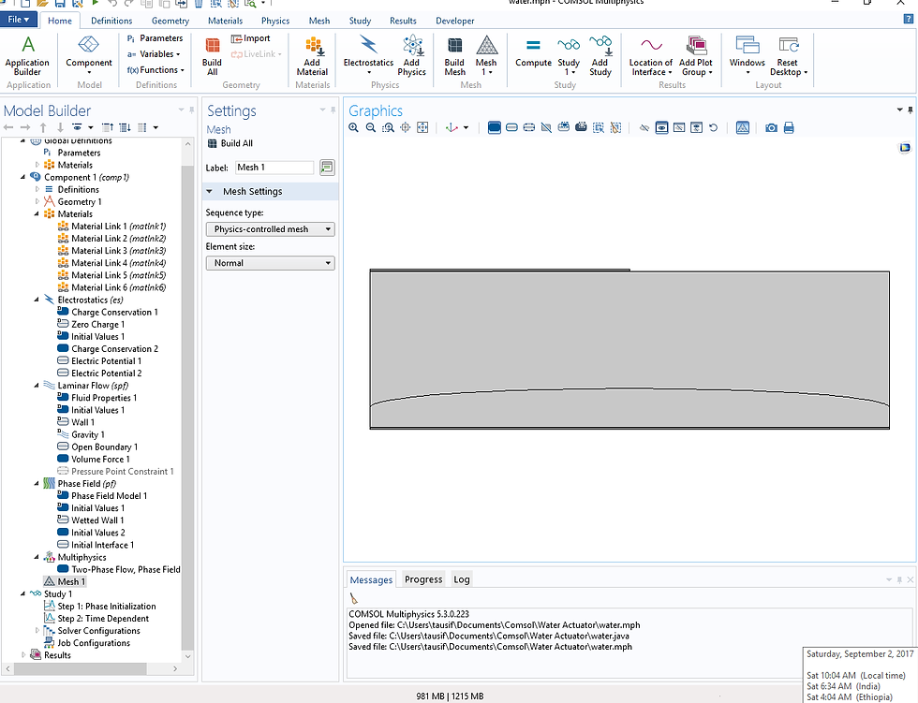Collapse the Mesh Settings section
This screenshot has width=918, height=703.
tap(209, 191)
